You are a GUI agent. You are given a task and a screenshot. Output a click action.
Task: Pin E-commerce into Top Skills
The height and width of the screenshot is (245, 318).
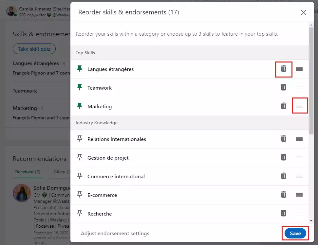coord(79,195)
